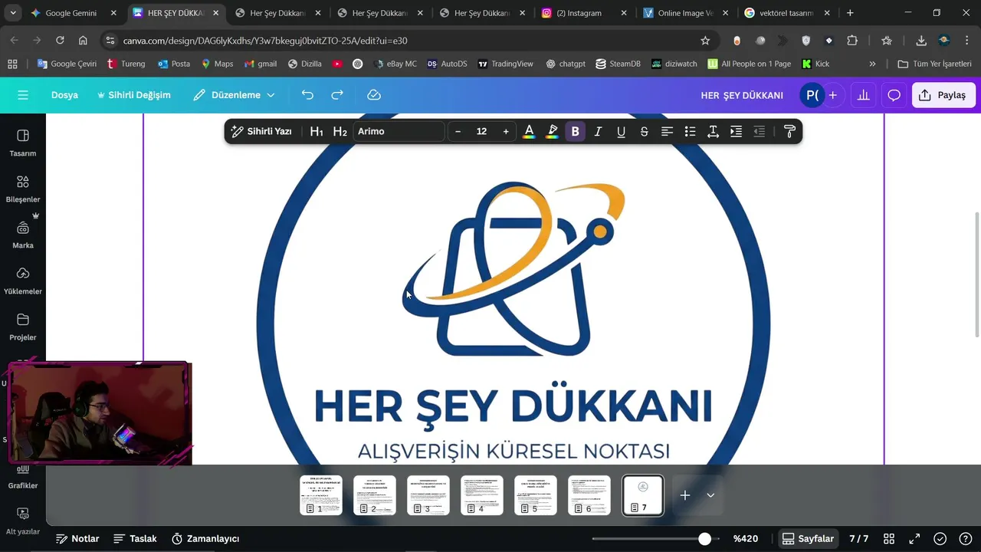The image size is (981, 552).
Task: Click the Paylaş share button
Action: click(943, 95)
